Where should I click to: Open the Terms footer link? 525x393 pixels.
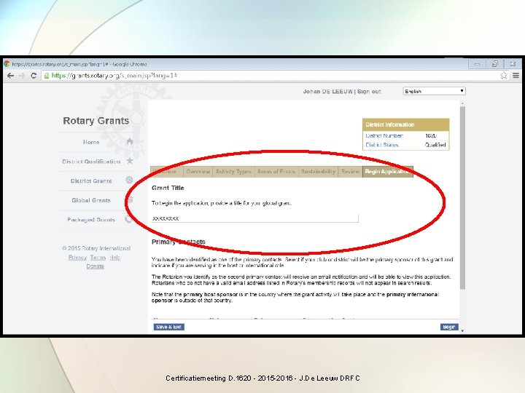pyautogui.click(x=98, y=258)
